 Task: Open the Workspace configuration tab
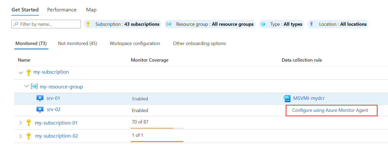(135, 43)
